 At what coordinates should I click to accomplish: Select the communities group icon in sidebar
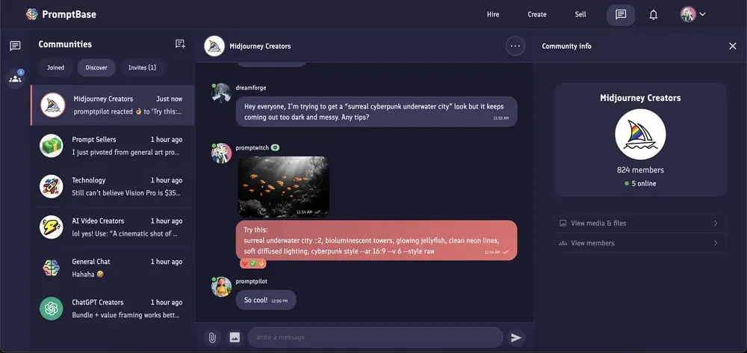click(15, 79)
